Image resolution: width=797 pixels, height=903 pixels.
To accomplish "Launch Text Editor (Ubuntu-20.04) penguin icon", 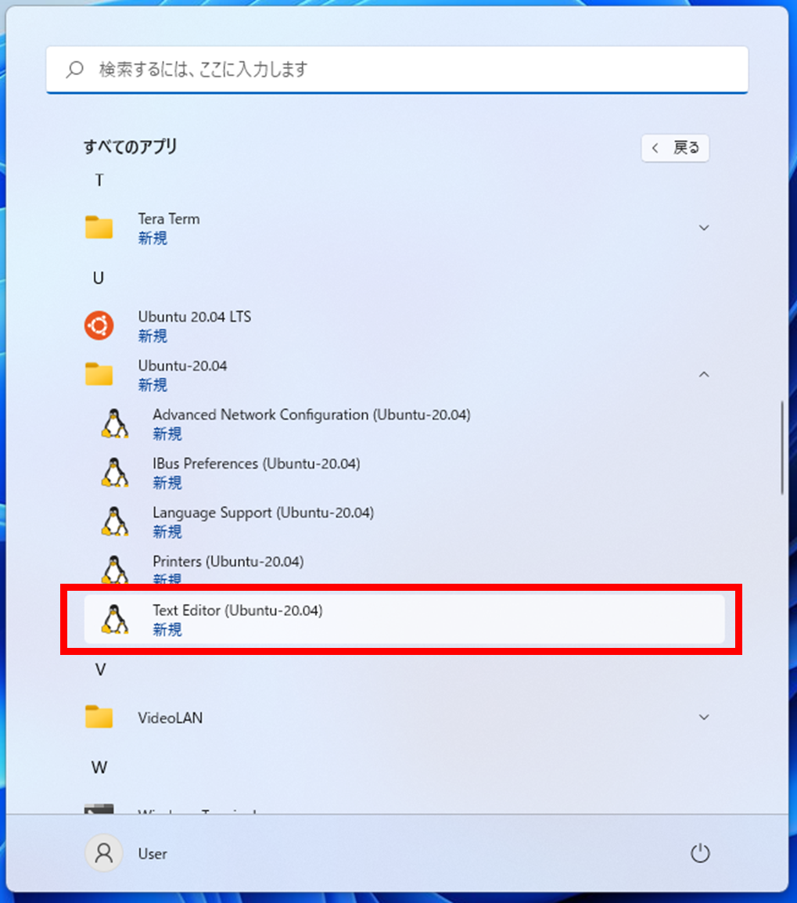I will (x=114, y=620).
